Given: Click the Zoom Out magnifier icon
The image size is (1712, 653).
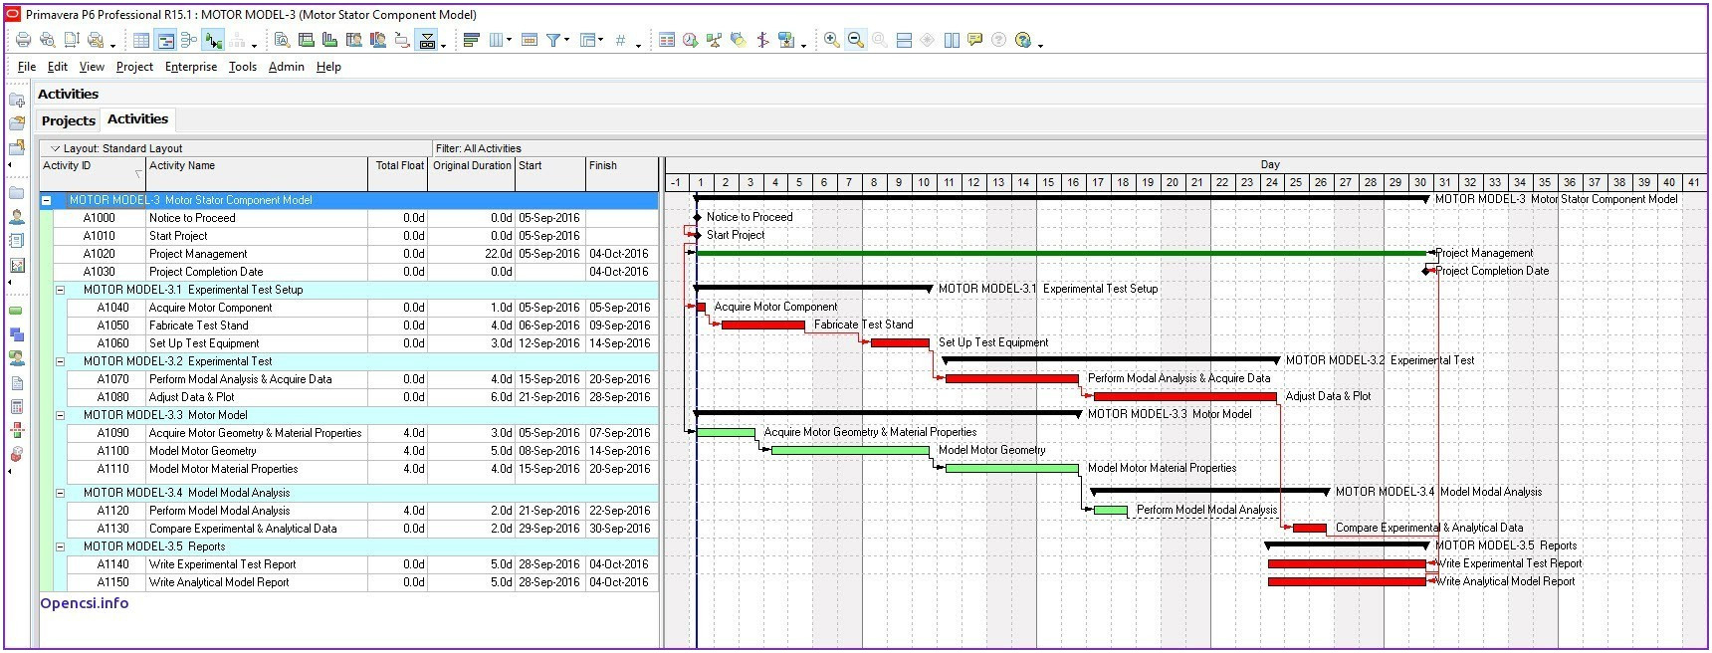Looking at the screenshot, I should point(855,40).
